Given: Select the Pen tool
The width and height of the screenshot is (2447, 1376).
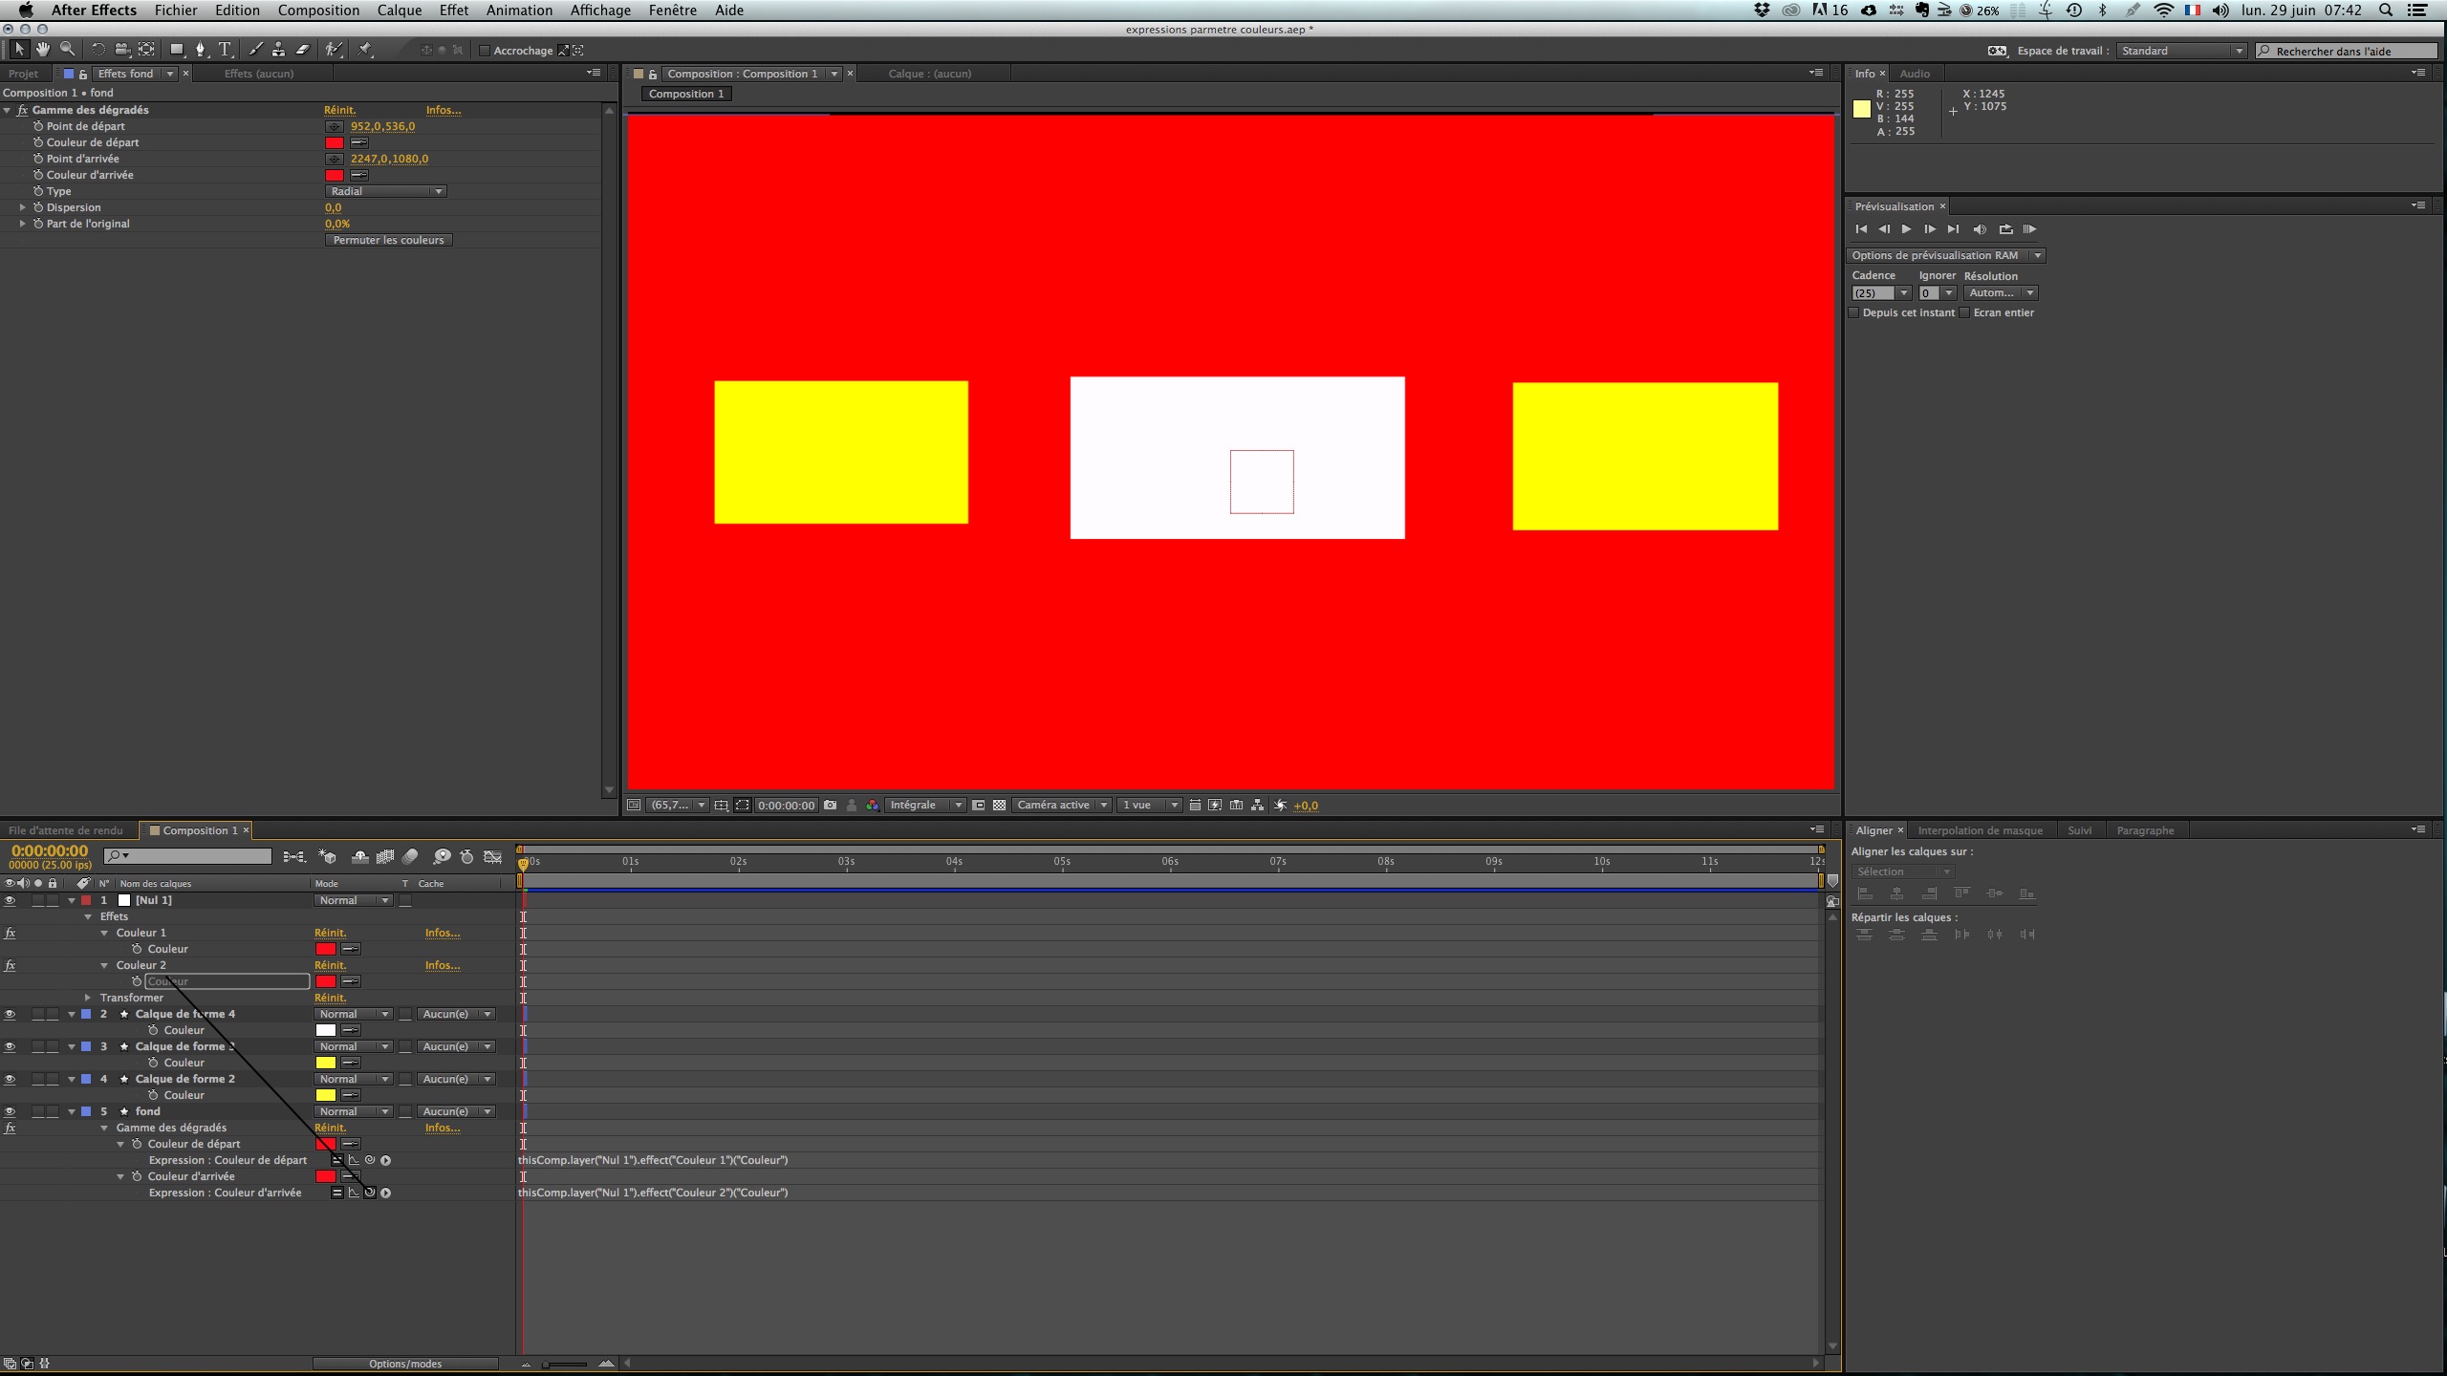Looking at the screenshot, I should [x=200, y=50].
